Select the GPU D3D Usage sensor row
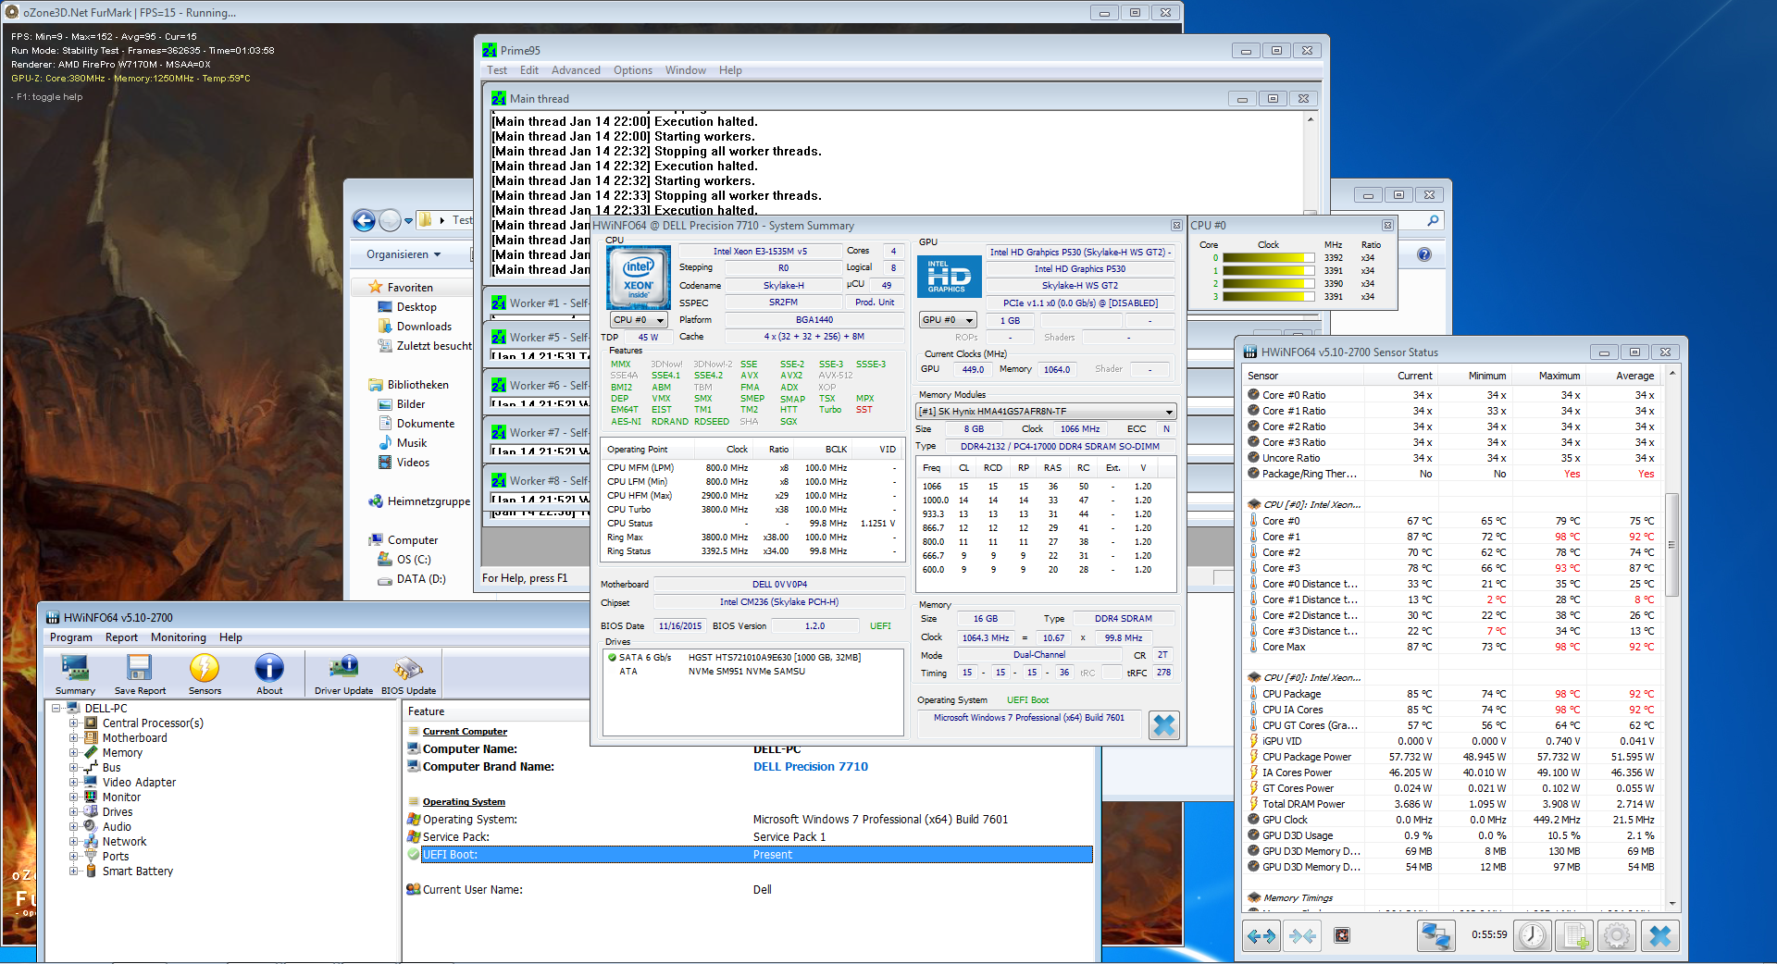The image size is (1777, 964). point(1452,835)
